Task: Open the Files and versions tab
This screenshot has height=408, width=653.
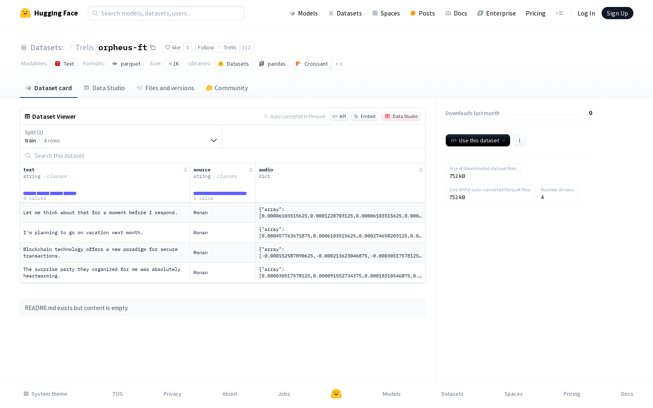Action: 165,88
